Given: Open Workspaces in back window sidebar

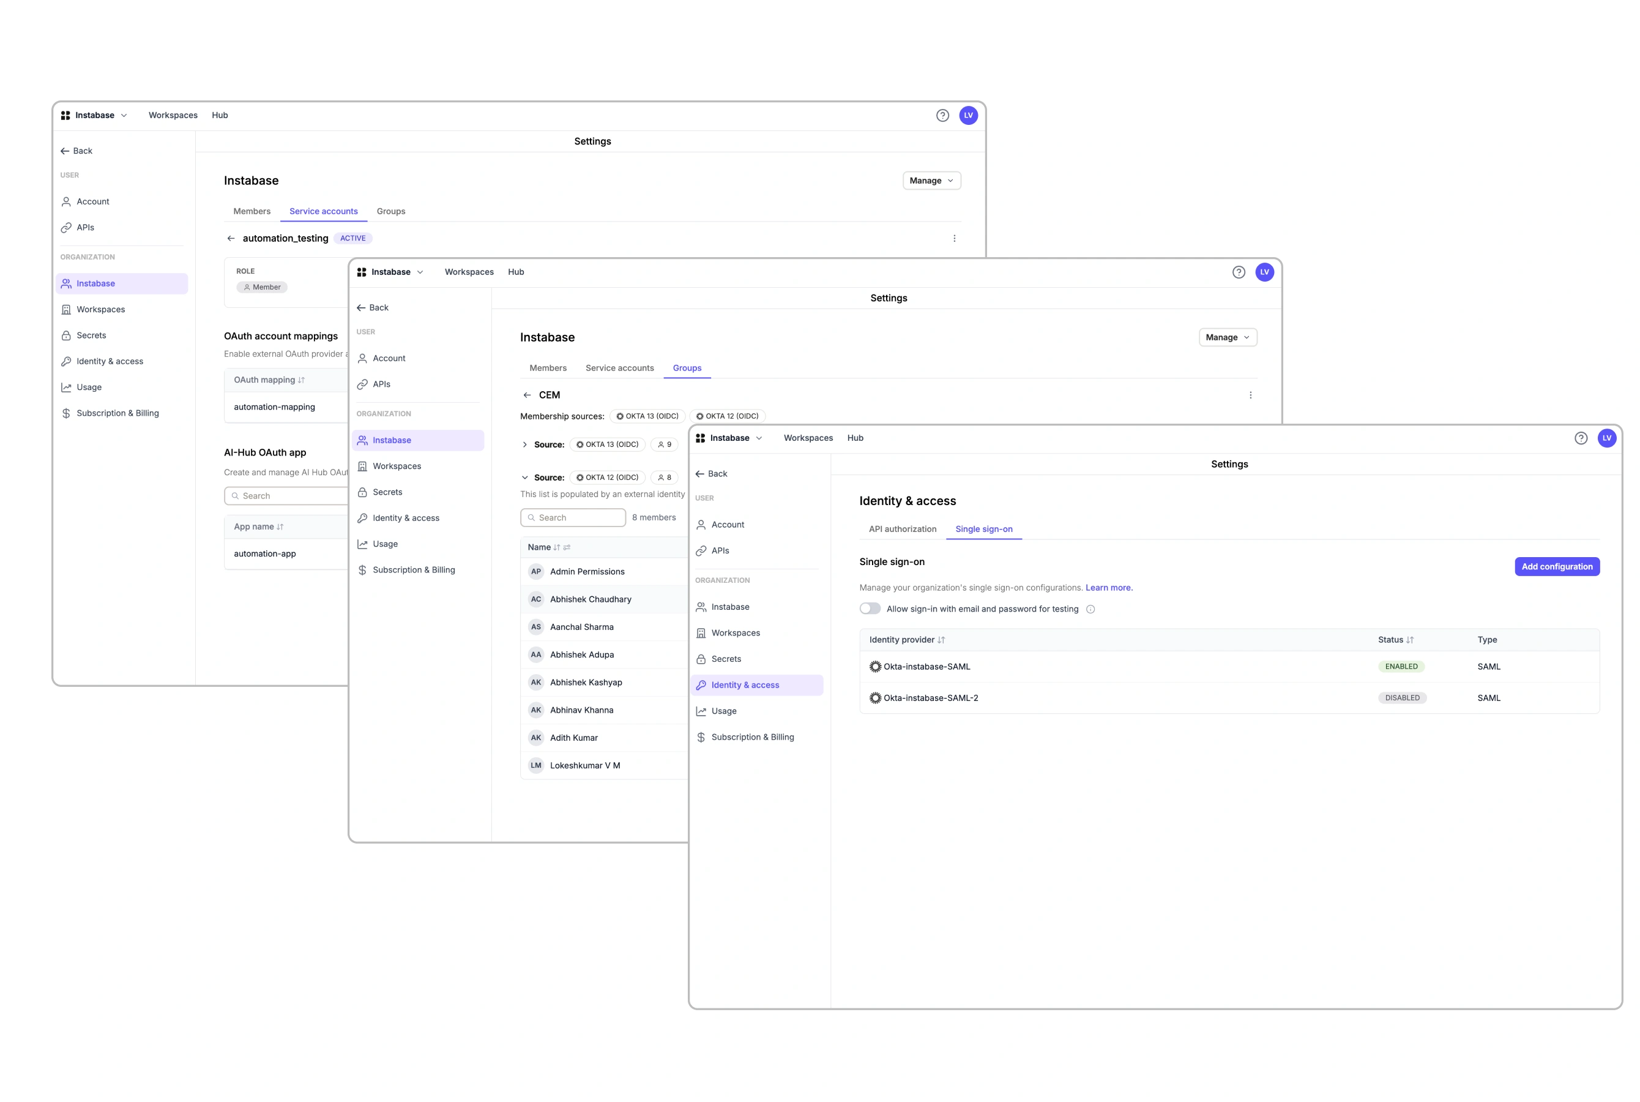Looking at the screenshot, I should [x=122, y=309].
